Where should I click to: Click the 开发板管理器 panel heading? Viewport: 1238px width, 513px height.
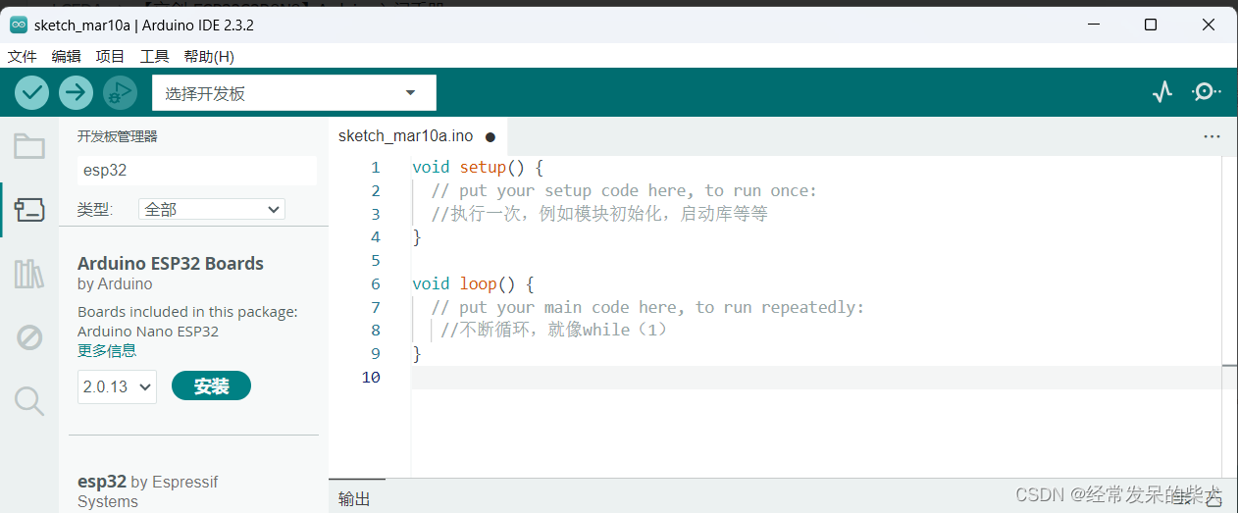tap(117, 136)
